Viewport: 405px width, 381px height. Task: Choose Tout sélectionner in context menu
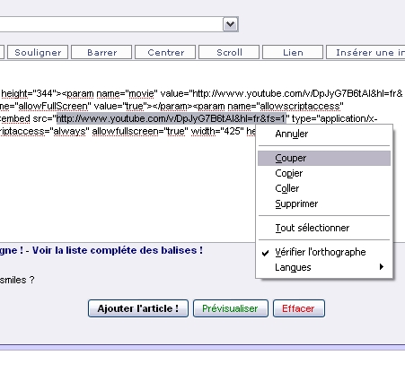click(x=324, y=228)
